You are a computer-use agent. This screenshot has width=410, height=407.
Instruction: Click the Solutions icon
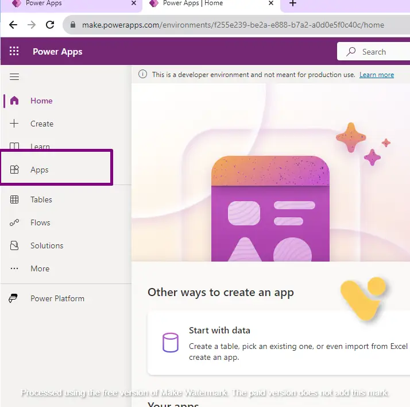(14, 245)
